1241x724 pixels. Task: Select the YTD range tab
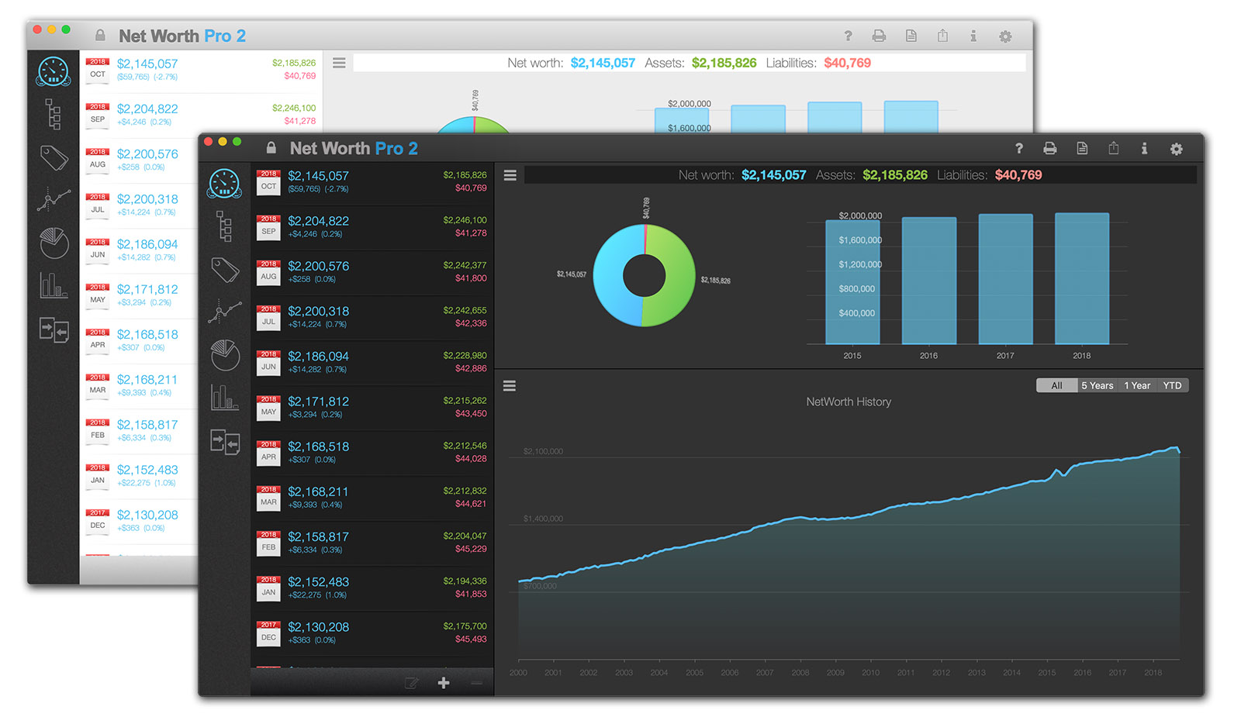[x=1172, y=385]
